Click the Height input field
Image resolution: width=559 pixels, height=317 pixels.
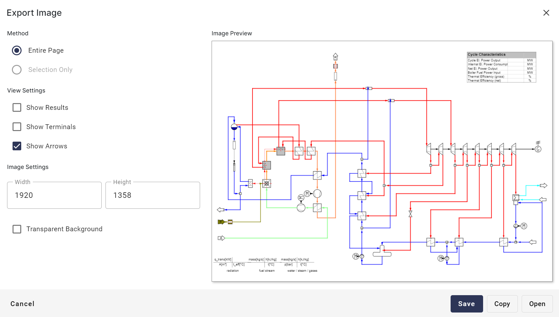(152, 195)
